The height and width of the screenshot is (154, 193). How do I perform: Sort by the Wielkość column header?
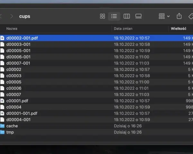[179, 29]
